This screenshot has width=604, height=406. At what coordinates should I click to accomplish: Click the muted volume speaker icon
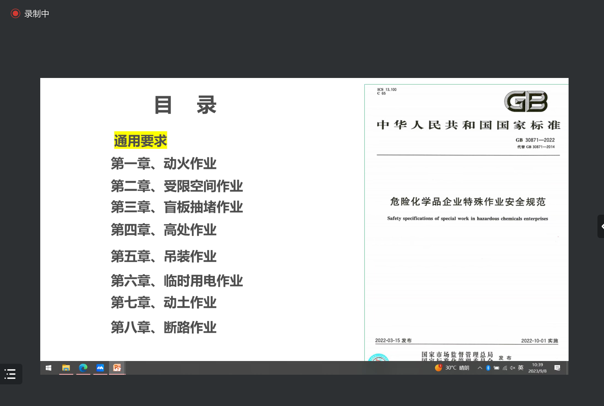[x=513, y=368]
